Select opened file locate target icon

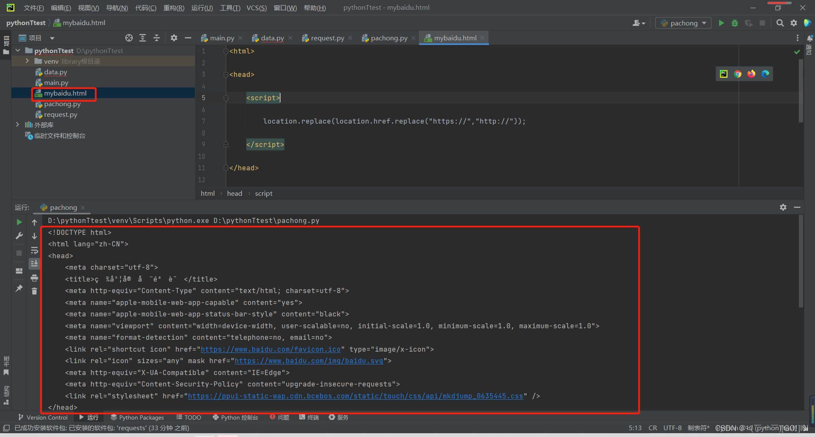129,38
